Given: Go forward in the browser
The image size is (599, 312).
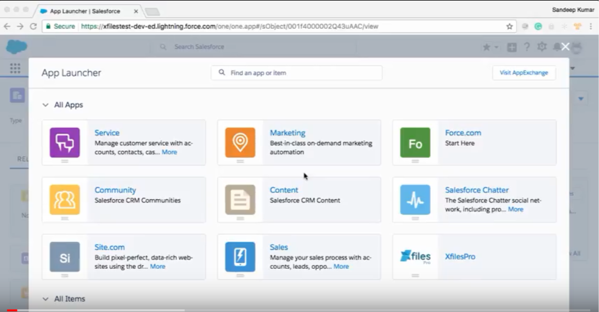Looking at the screenshot, I should [x=20, y=26].
